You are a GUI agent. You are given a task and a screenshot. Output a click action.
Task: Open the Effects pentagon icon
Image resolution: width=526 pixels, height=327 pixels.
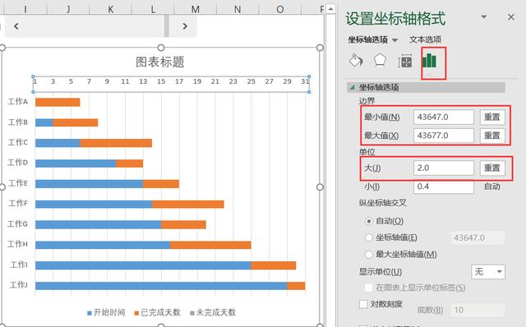click(380, 61)
